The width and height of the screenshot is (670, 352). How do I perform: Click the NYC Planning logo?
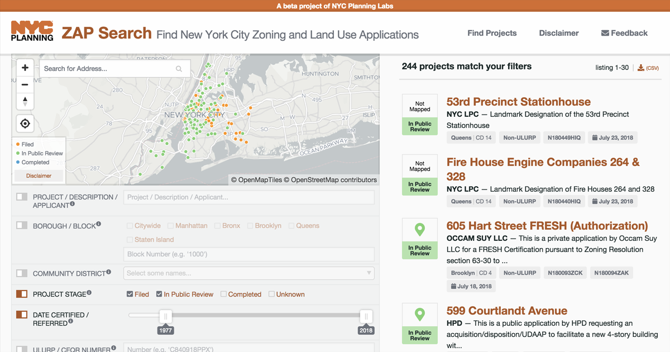coord(32,31)
